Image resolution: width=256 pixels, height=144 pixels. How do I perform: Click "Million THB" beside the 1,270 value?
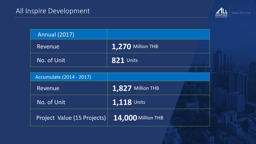pos(145,47)
